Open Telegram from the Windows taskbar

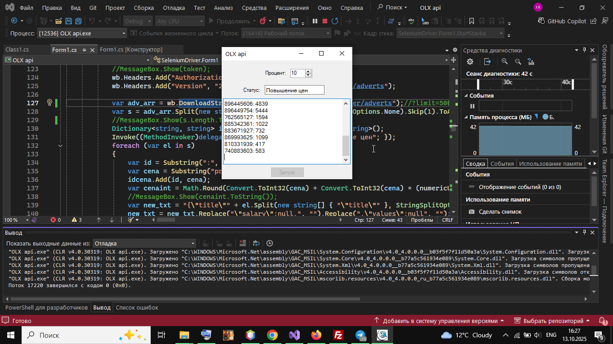pyautogui.click(x=360, y=335)
